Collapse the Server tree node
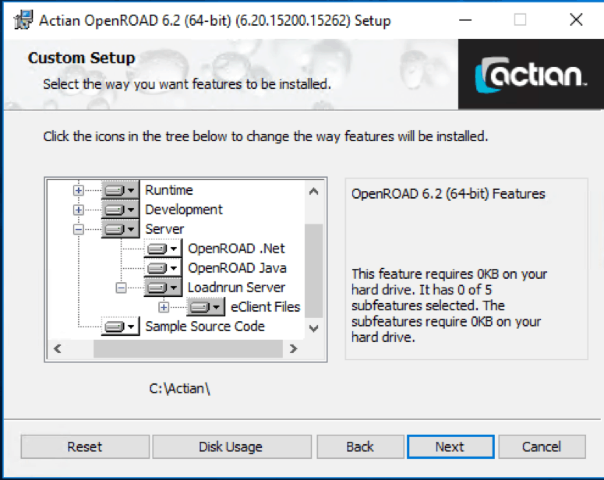Viewport: 604px width, 480px height. click(79, 229)
